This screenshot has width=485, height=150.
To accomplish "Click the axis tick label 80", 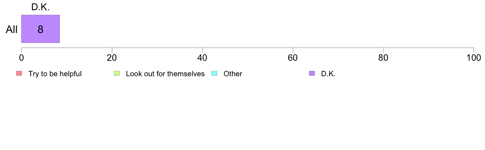I will [x=383, y=57].
